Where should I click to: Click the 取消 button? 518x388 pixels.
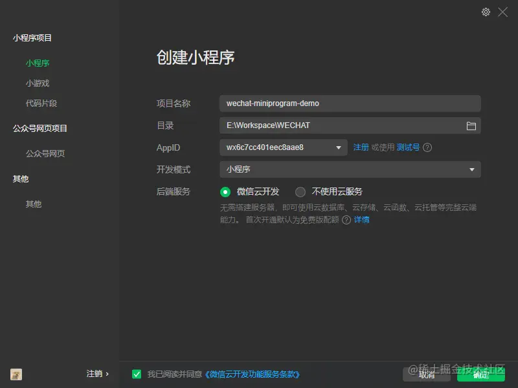pyautogui.click(x=427, y=374)
